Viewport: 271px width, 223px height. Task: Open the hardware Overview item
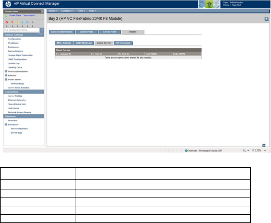(x=13, y=121)
